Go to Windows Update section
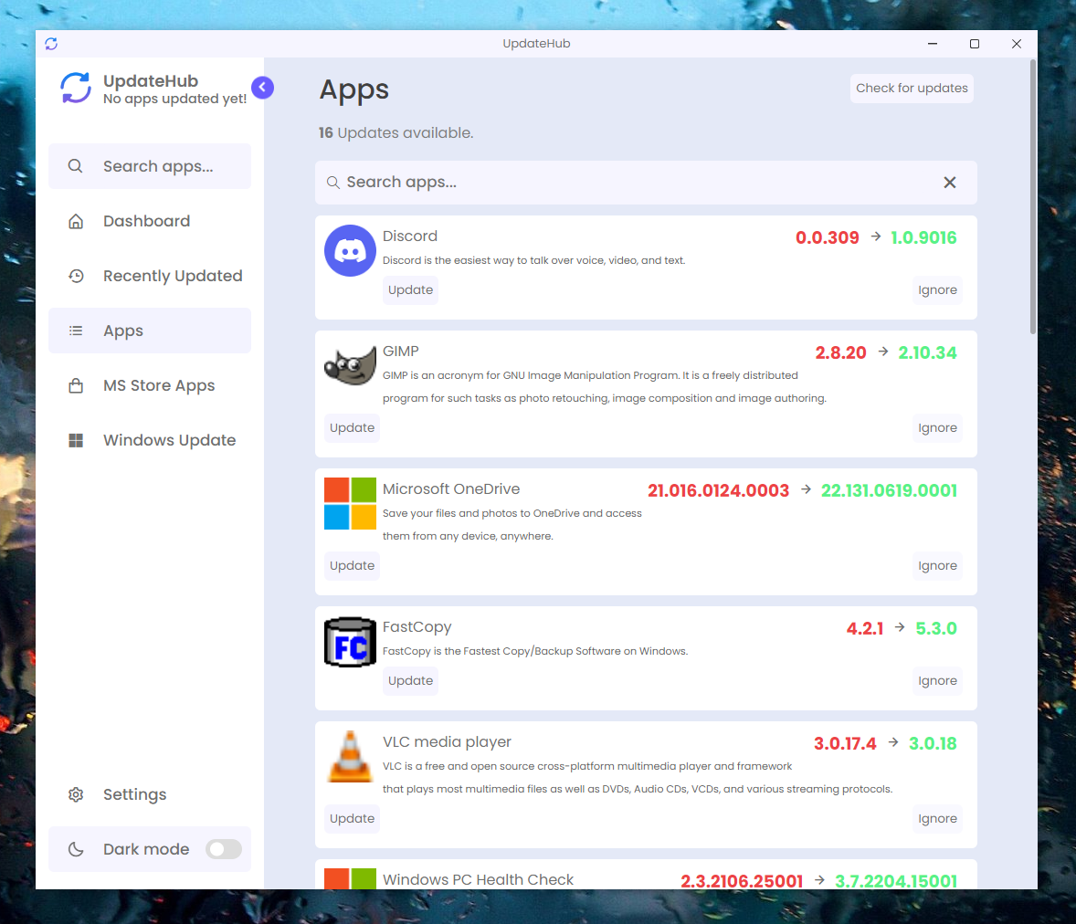The height and width of the screenshot is (924, 1076). [150, 440]
